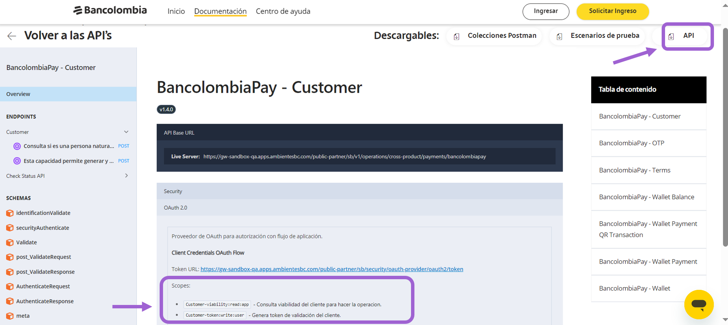Click the Customer-viability:read:app scope code
The width and height of the screenshot is (728, 325).
(217, 305)
